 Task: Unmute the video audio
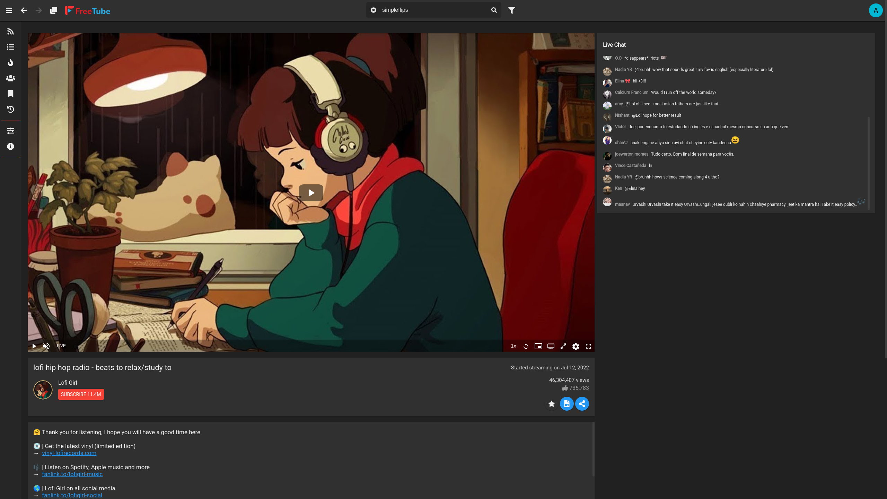pos(46,346)
